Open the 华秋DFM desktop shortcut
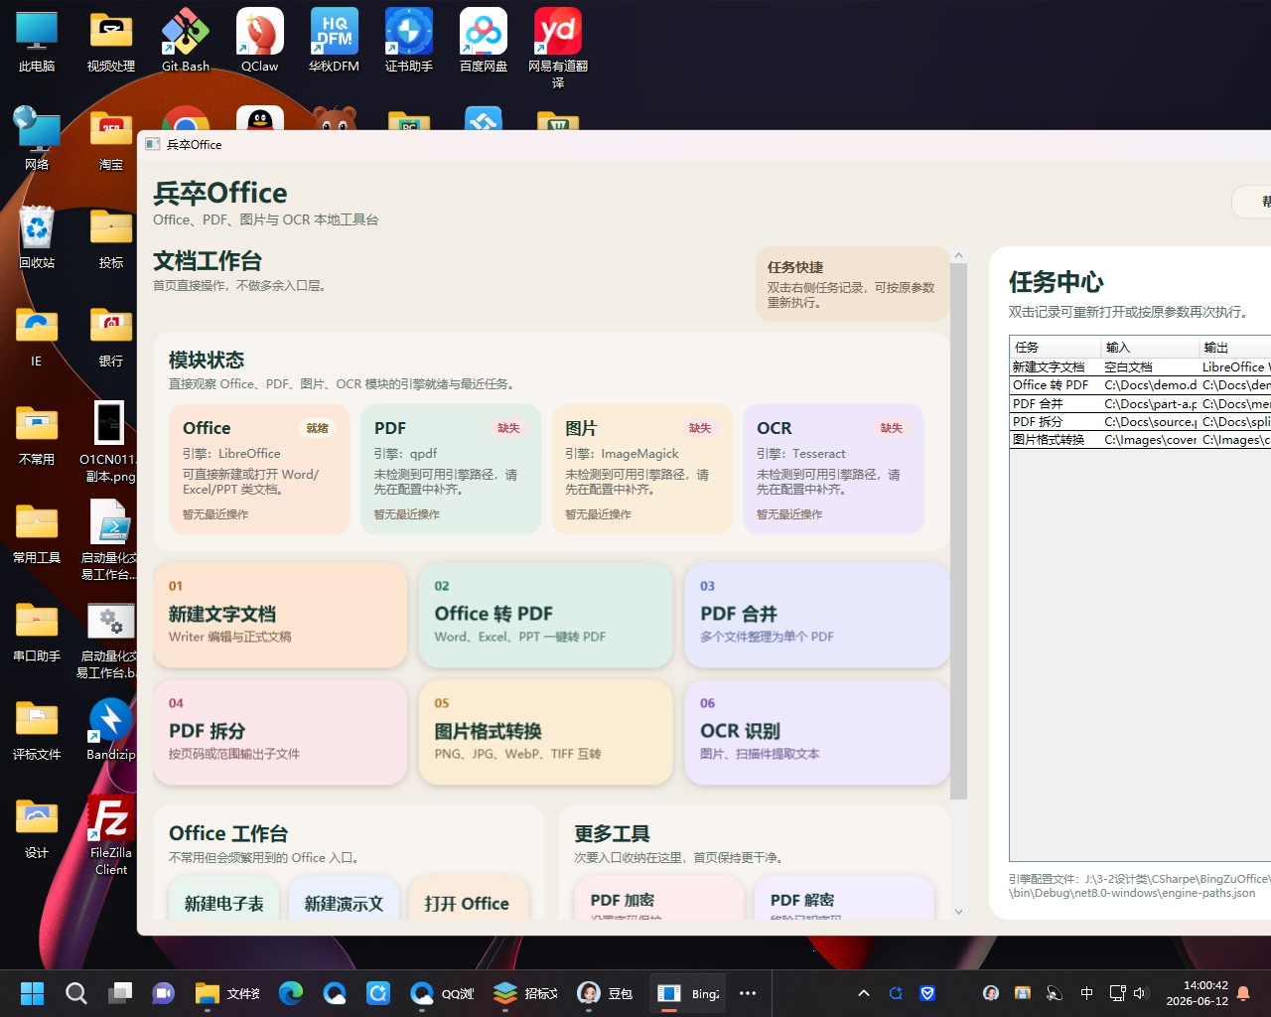This screenshot has height=1017, width=1271. click(335, 40)
